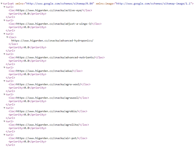Collapse the url node containing adjust-a-wings-3

pyautogui.click(x=4, y=20)
